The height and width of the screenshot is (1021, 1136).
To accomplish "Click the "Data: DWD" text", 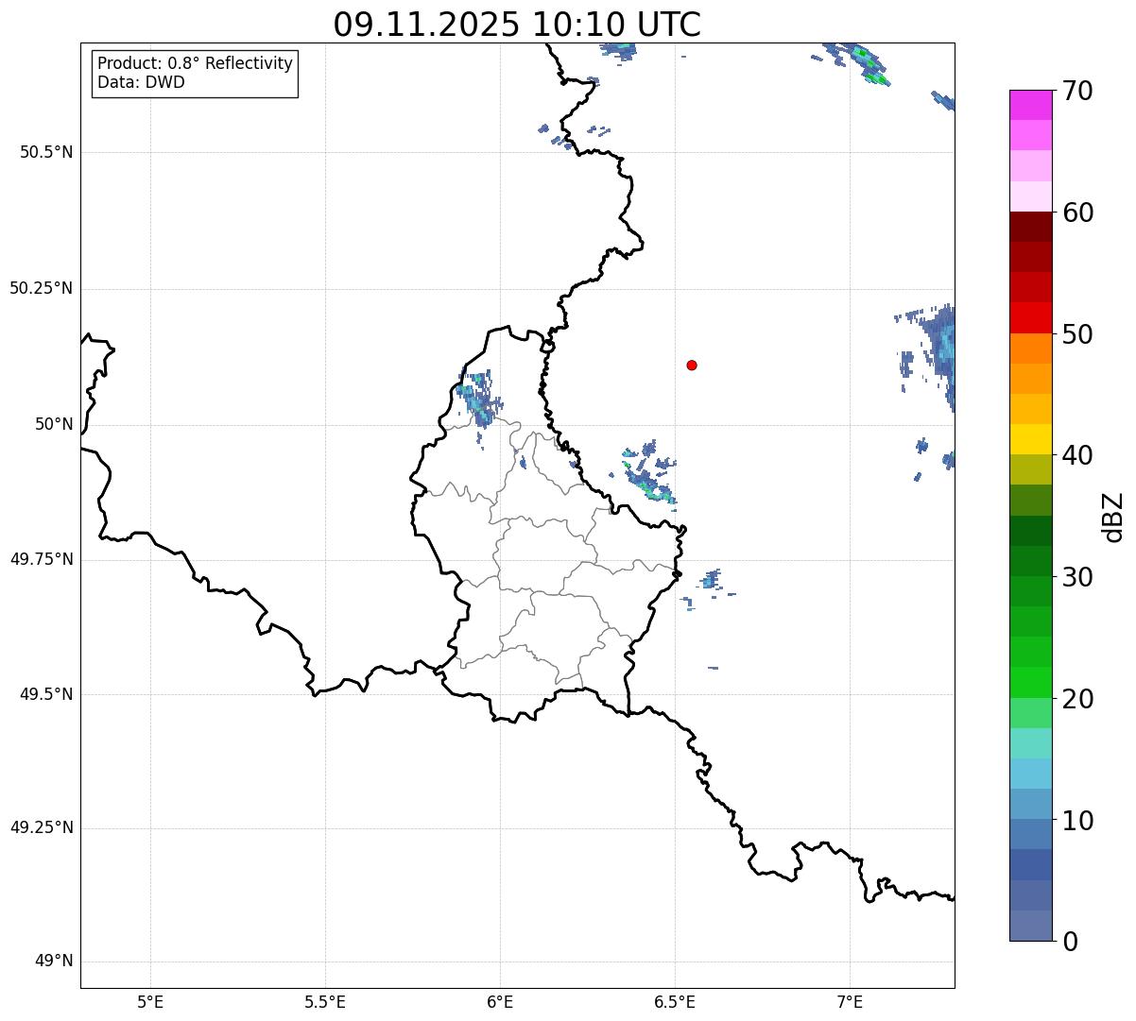I will [x=141, y=82].
